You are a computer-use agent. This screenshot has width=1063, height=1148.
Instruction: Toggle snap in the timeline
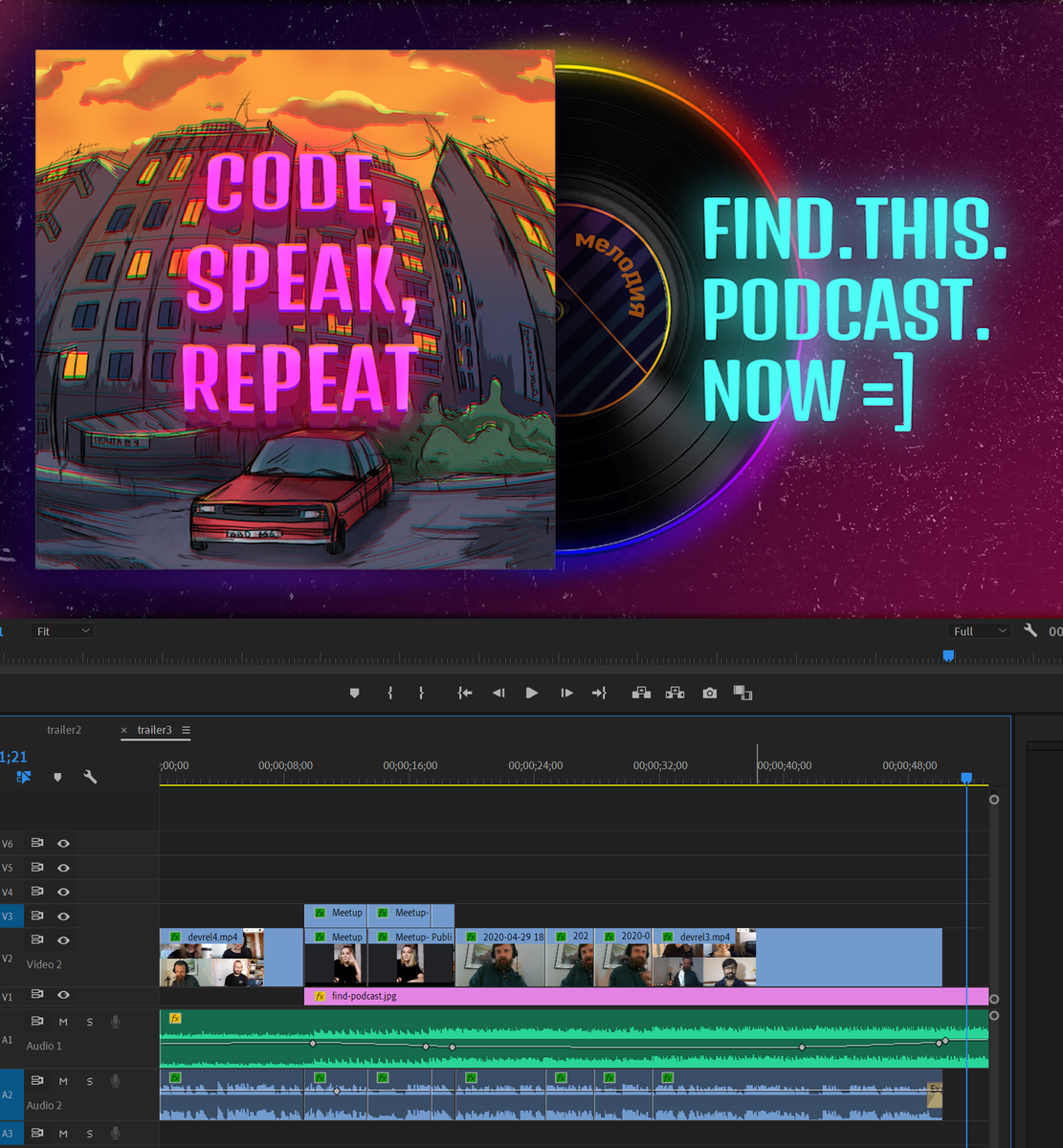(24, 777)
